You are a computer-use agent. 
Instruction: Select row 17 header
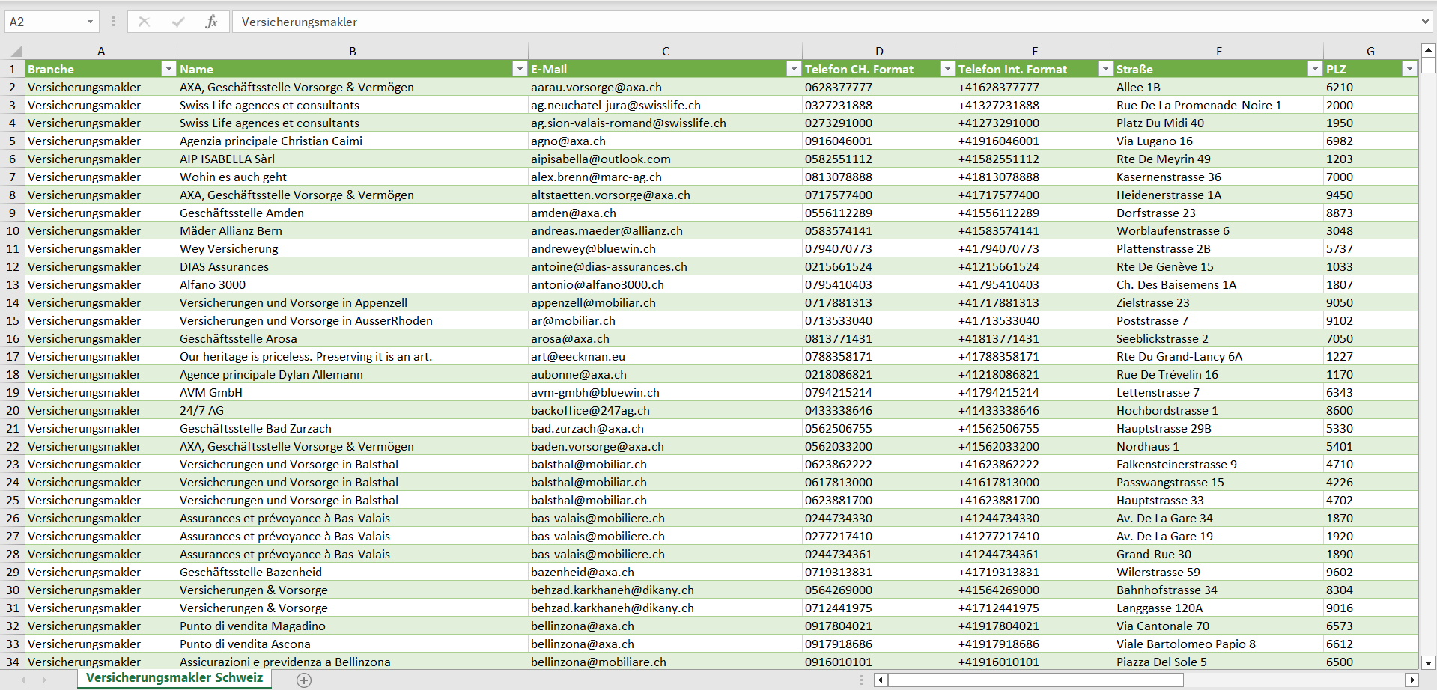[13, 357]
